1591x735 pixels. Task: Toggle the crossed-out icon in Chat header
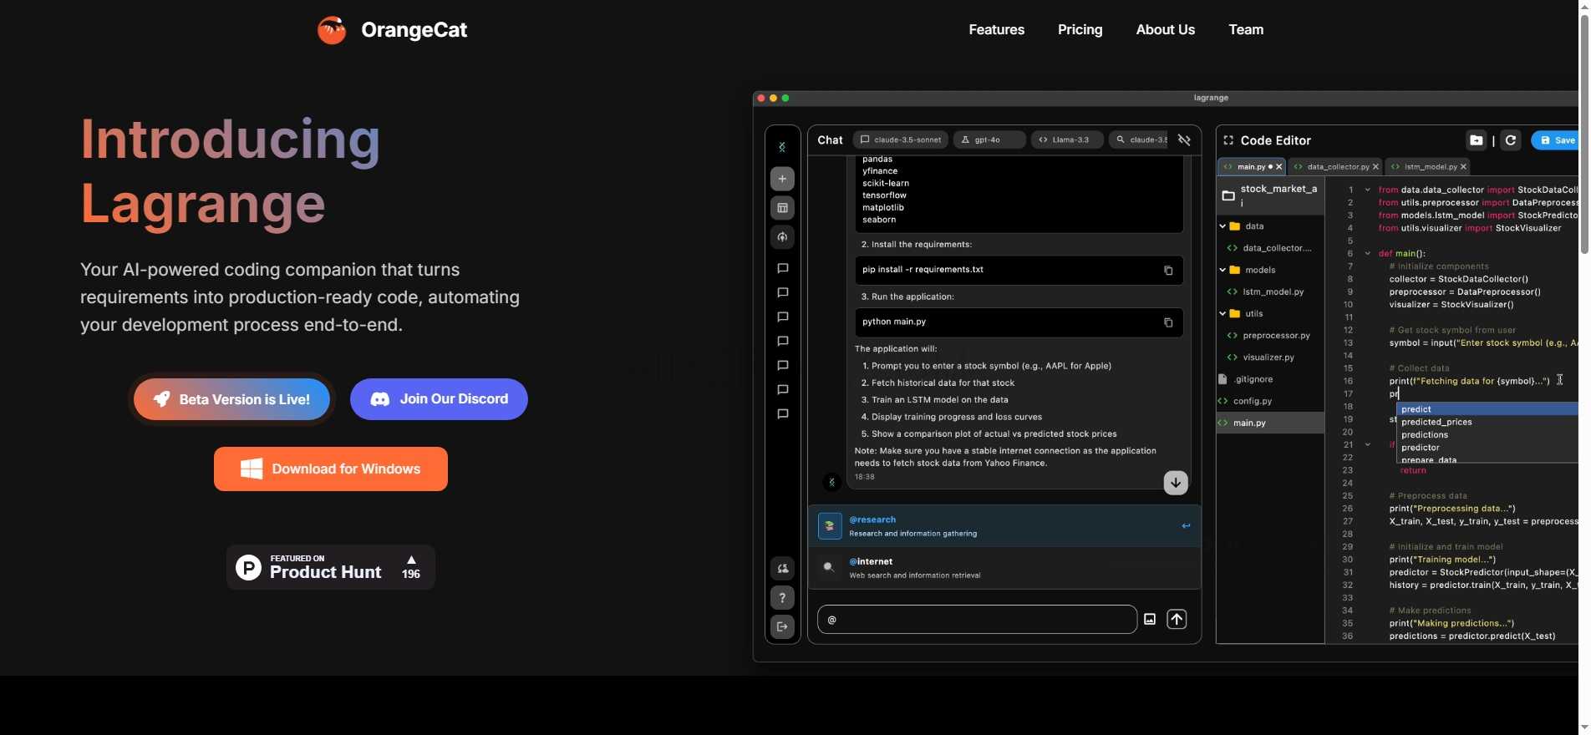click(x=1184, y=140)
